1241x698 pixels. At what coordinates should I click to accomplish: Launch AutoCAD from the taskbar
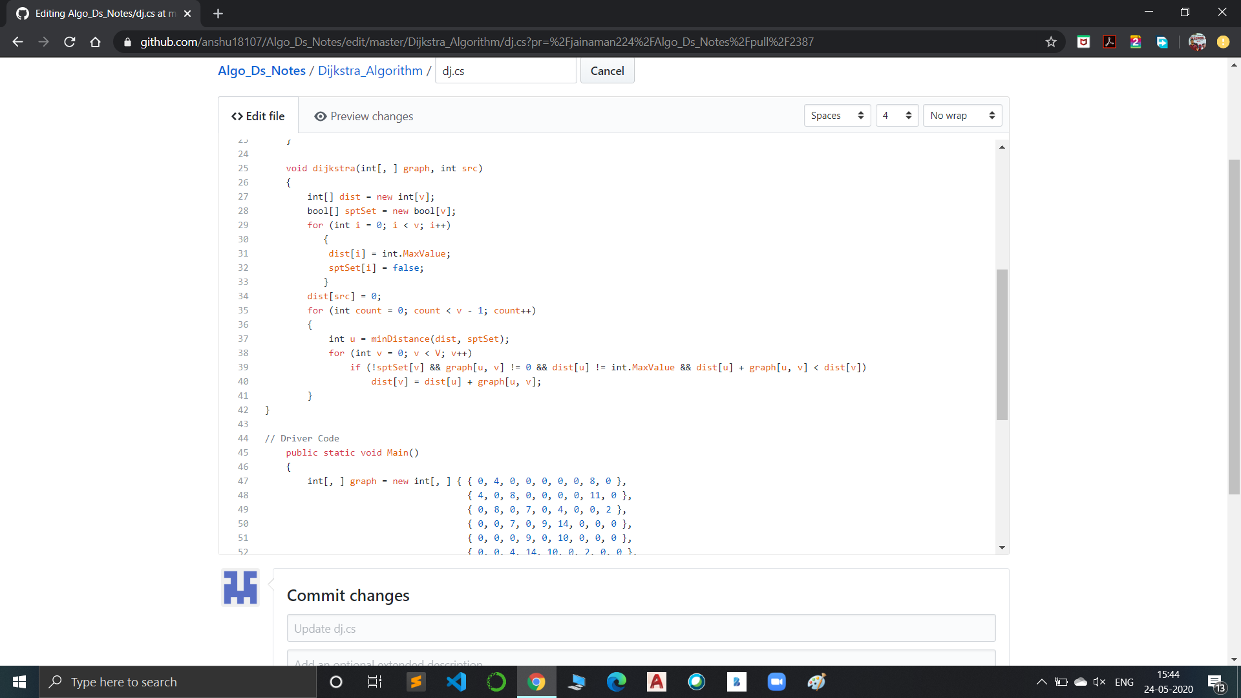coord(657,682)
